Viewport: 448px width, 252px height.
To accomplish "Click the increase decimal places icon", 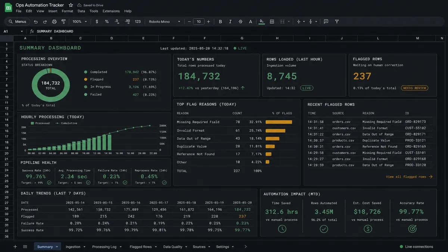I will coord(127,22).
